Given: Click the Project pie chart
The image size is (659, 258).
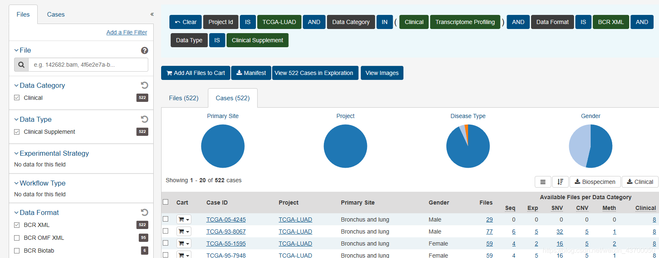Looking at the screenshot, I should coord(345,146).
